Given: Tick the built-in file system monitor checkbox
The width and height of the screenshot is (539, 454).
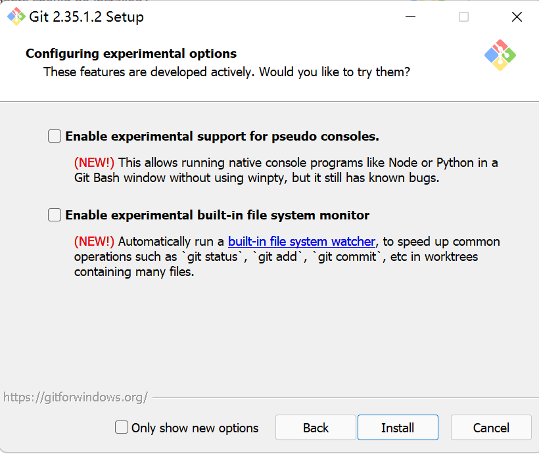Looking at the screenshot, I should click(55, 215).
